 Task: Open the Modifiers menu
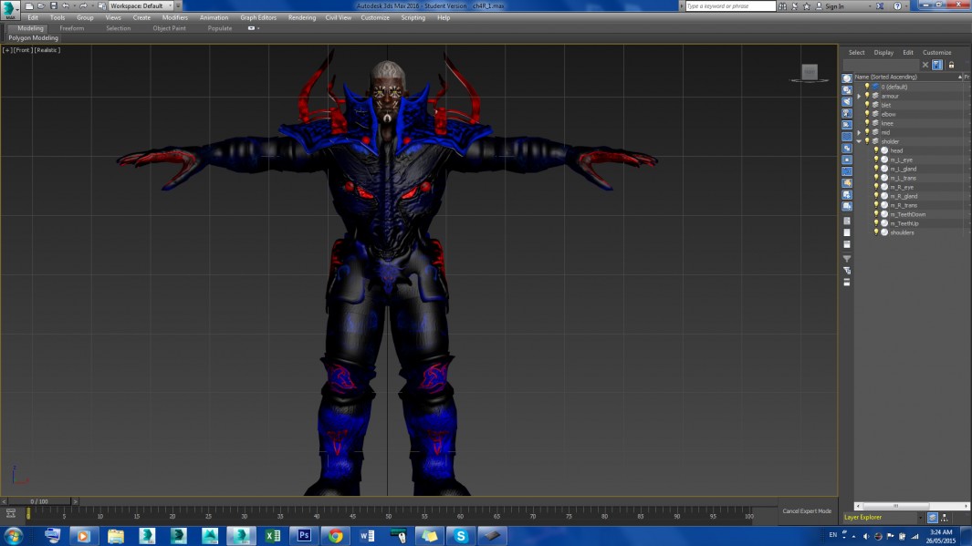[x=175, y=18]
